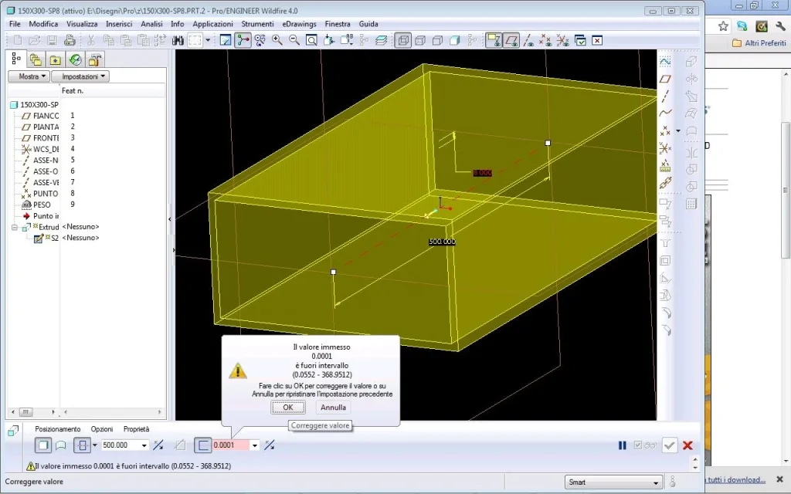Select FIANCO datum plane in tree
This screenshot has width=791, height=494.
(x=40, y=116)
